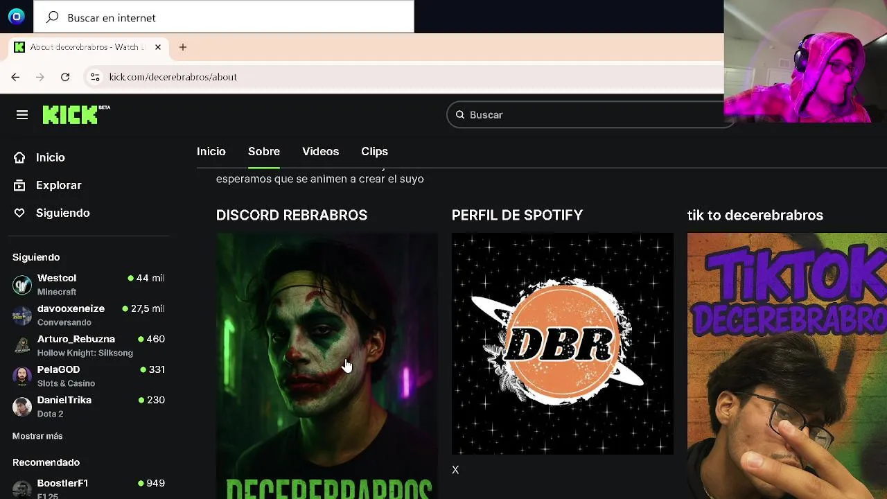This screenshot has height=499, width=887.
Task: Click the Slots & Casino category text
Action: tap(67, 383)
